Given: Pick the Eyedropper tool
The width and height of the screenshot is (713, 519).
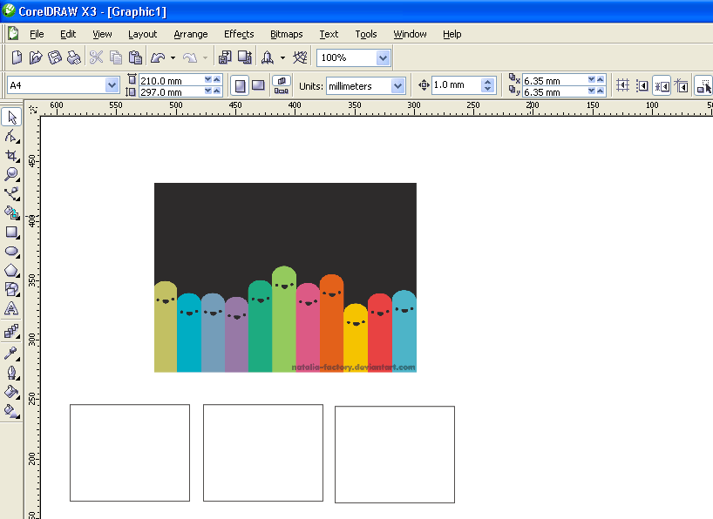Looking at the screenshot, I should [x=12, y=353].
